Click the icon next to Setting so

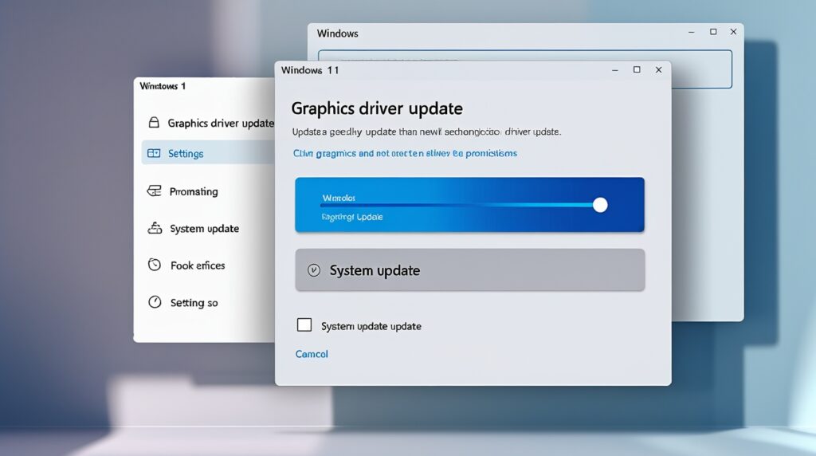[155, 302]
